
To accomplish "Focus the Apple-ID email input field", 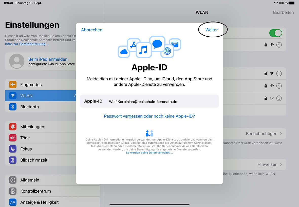I will tap(149, 101).
